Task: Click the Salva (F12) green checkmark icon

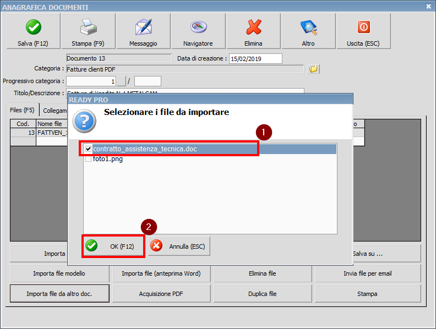Action: coord(33,27)
